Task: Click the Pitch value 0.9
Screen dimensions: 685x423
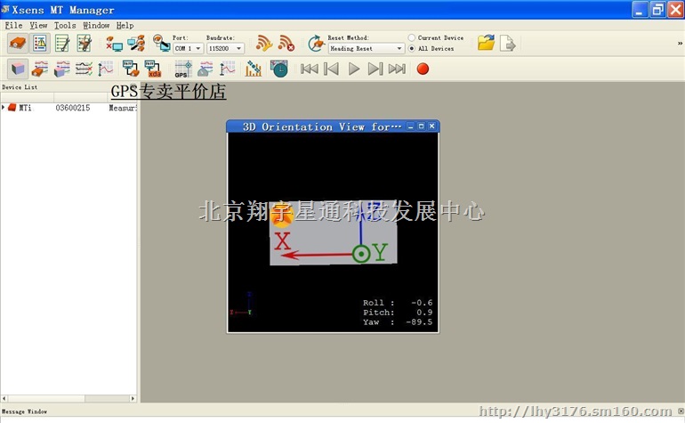Action: coord(424,313)
